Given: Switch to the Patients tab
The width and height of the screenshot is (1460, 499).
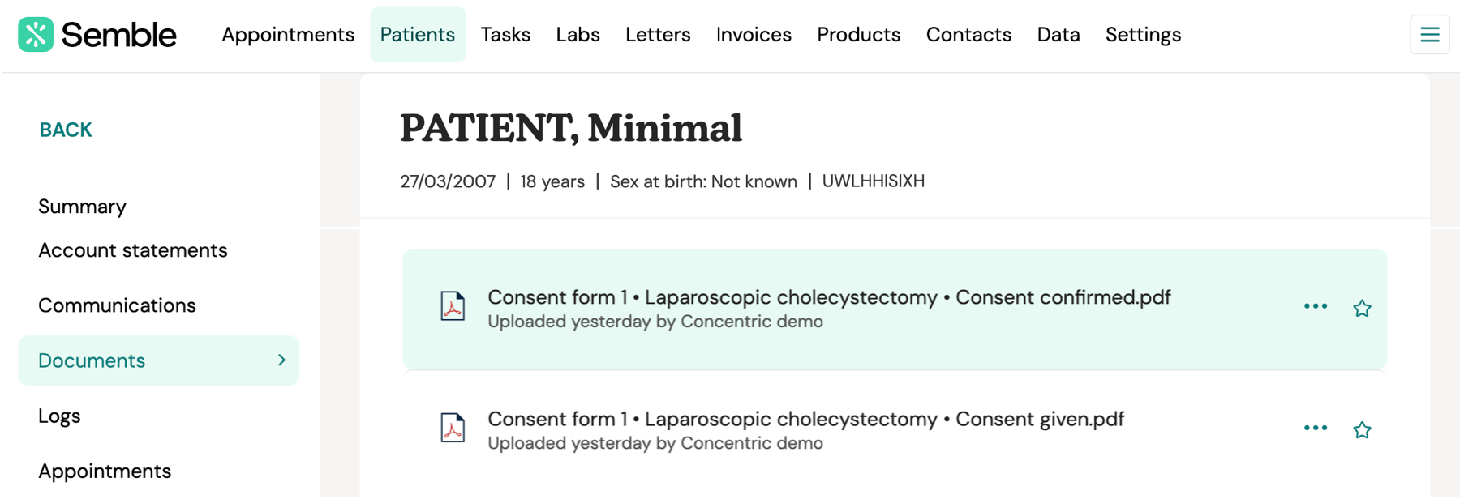Looking at the screenshot, I should 417,34.
